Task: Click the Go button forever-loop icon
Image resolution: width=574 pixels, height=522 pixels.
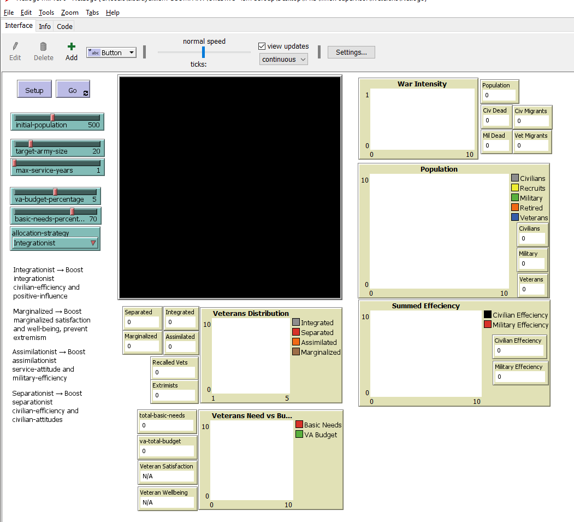Action: (x=85, y=93)
